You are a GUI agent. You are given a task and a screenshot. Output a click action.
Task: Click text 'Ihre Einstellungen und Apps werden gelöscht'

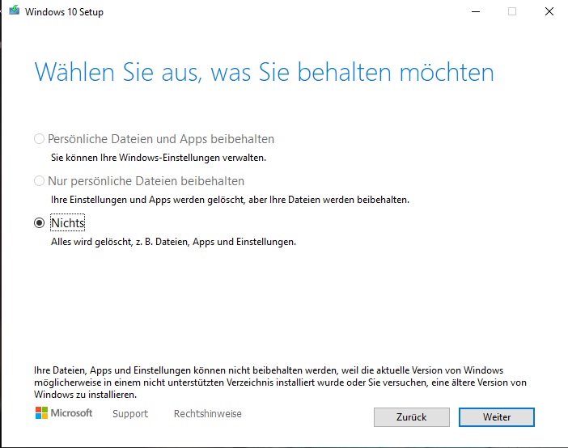click(x=147, y=200)
